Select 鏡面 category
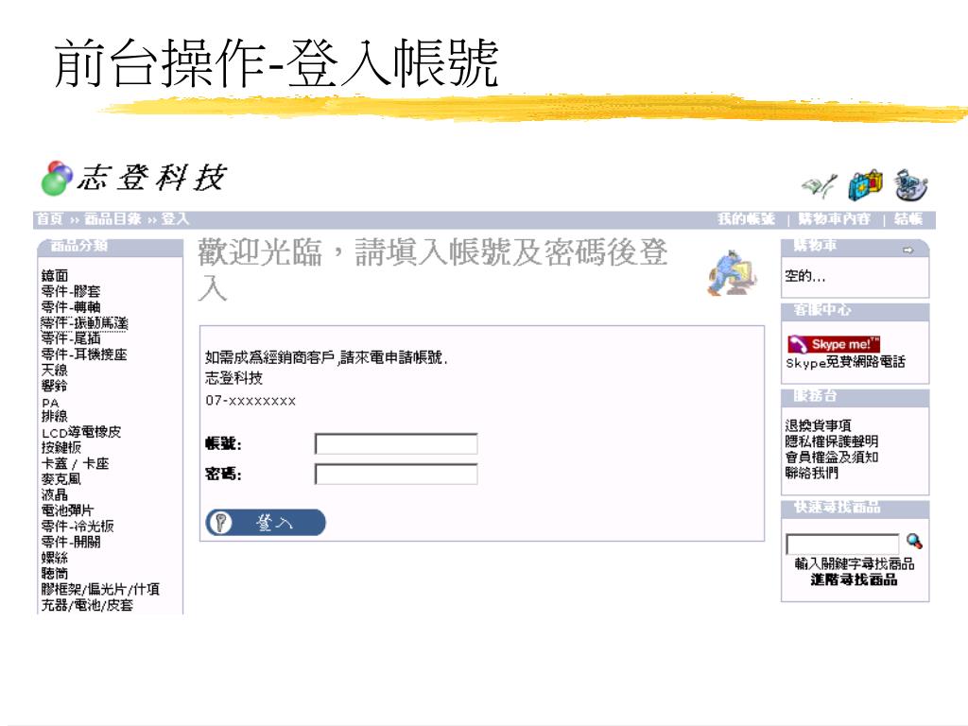Viewport: 968px width, 726px height. coord(55,275)
